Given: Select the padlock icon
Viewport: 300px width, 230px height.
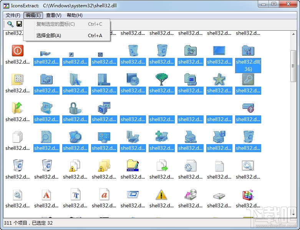Looking at the screenshot, I should click(75, 108).
